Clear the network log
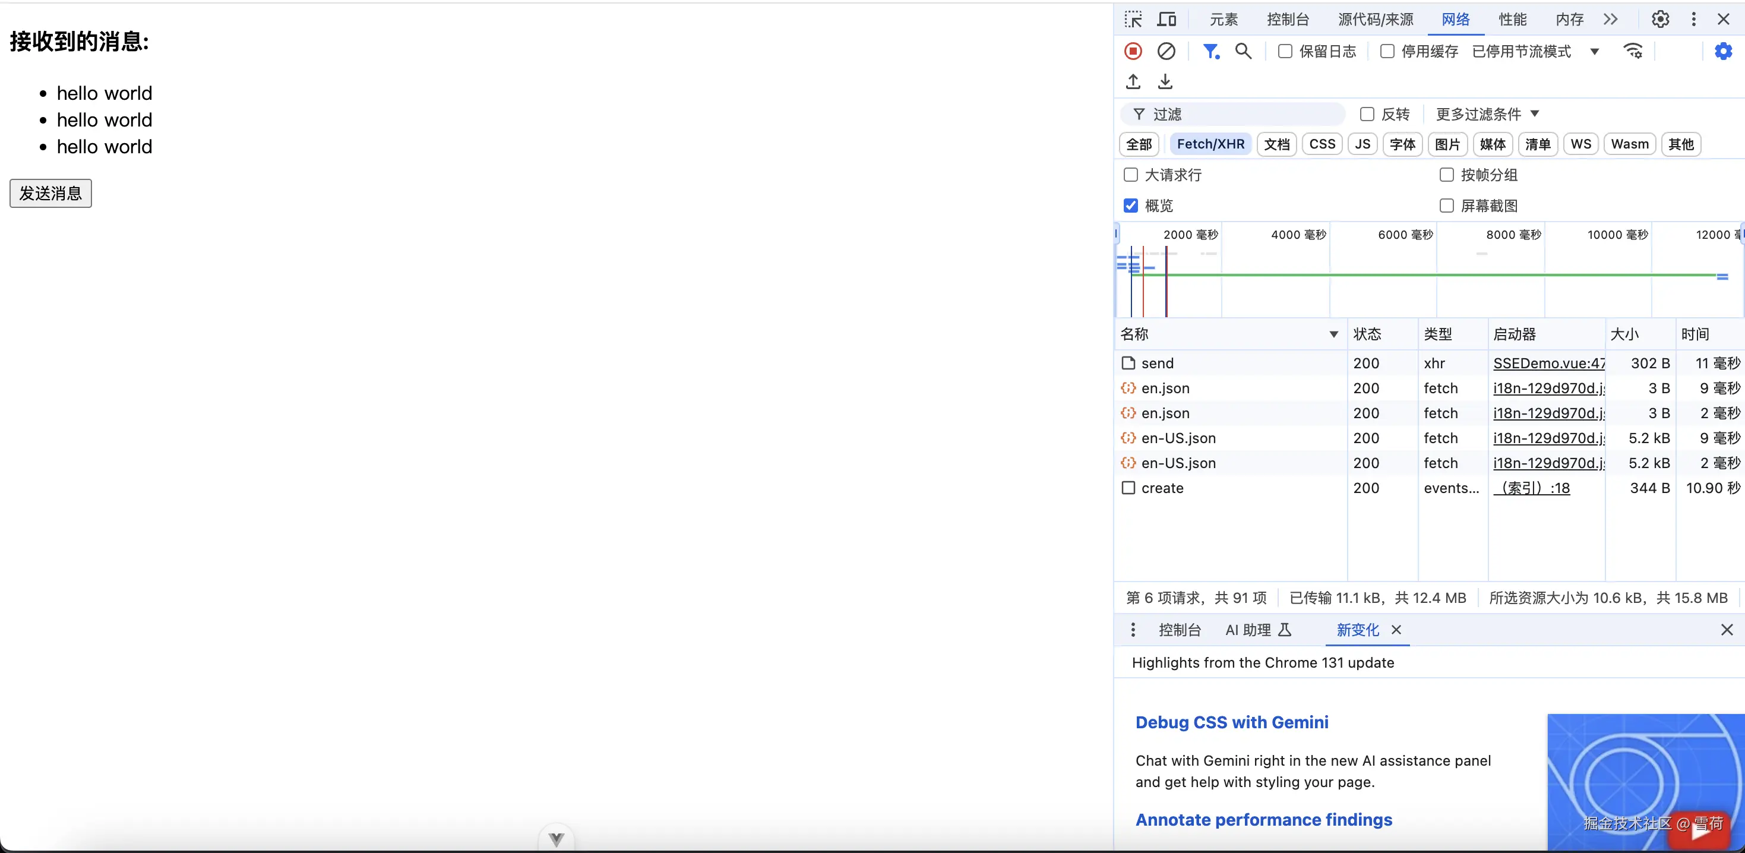The height and width of the screenshot is (853, 1745). point(1166,52)
